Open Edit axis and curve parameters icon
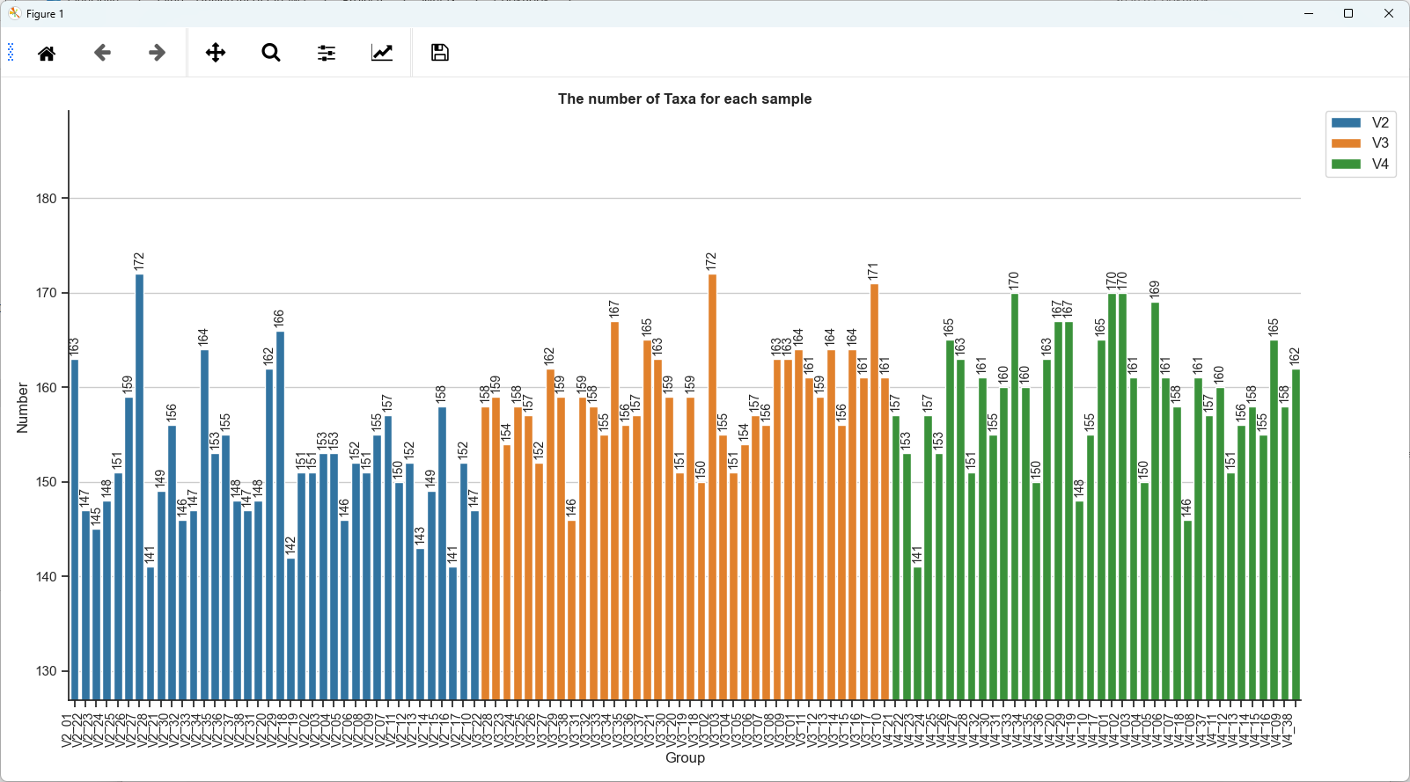1410x782 pixels. click(382, 53)
